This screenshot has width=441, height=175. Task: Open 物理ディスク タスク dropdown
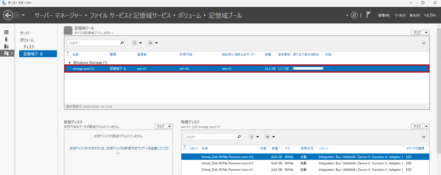[x=420, y=126]
